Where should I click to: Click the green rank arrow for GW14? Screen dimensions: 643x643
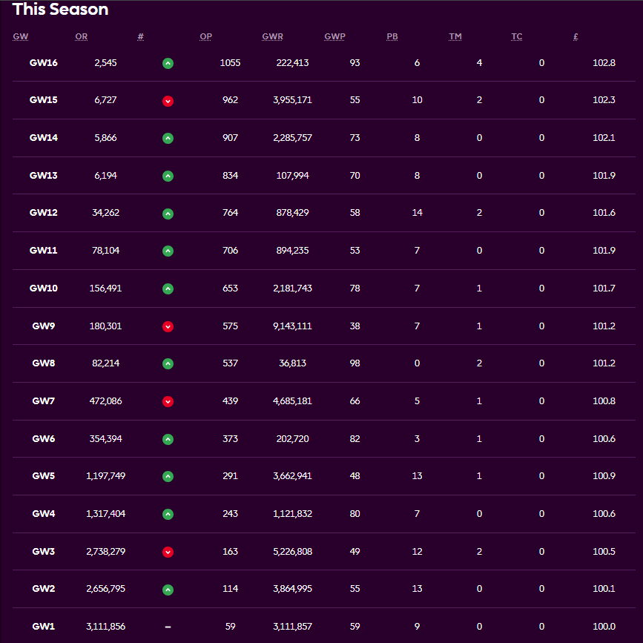coord(168,138)
